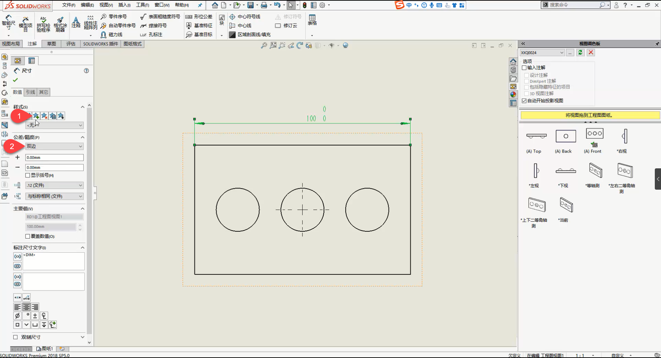Insert a Datum Feature symbol
661x358 pixels.
[199, 25]
